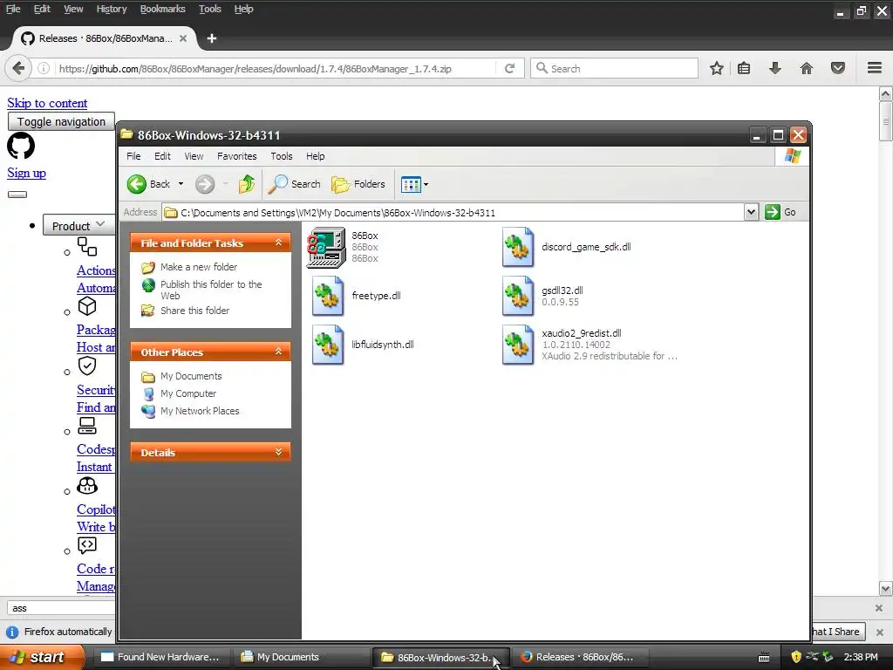This screenshot has height=670, width=893.
Task: Close the Releases Firefox tab
Action: [x=183, y=38]
